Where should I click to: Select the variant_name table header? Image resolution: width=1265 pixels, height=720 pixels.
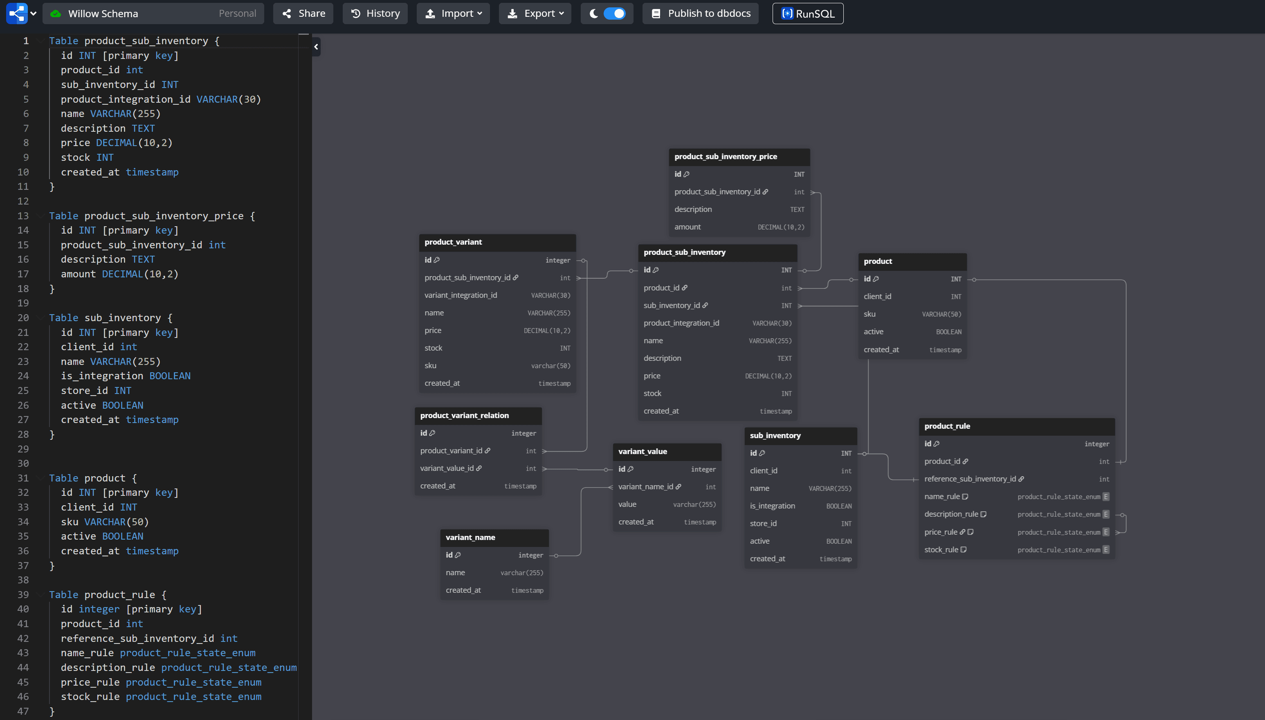click(x=494, y=537)
